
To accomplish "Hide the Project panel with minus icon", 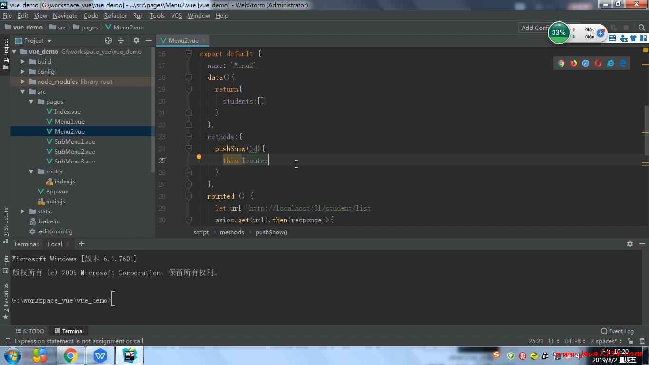I will point(149,40).
